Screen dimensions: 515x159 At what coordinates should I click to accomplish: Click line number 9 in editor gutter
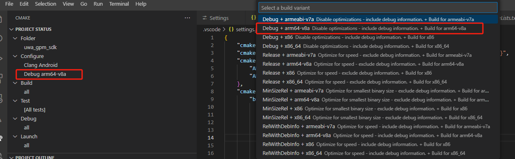point(212,99)
